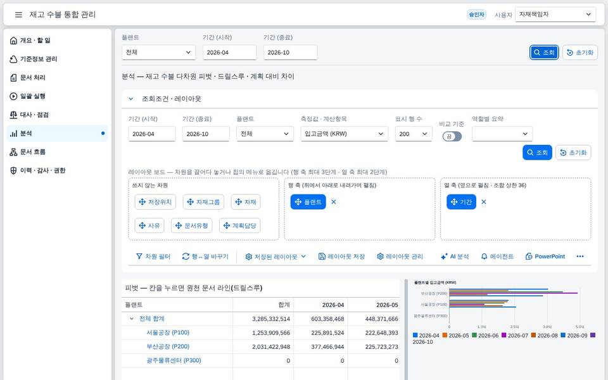Remove 플랜트 from row axis
608x380 pixels.
click(334, 202)
